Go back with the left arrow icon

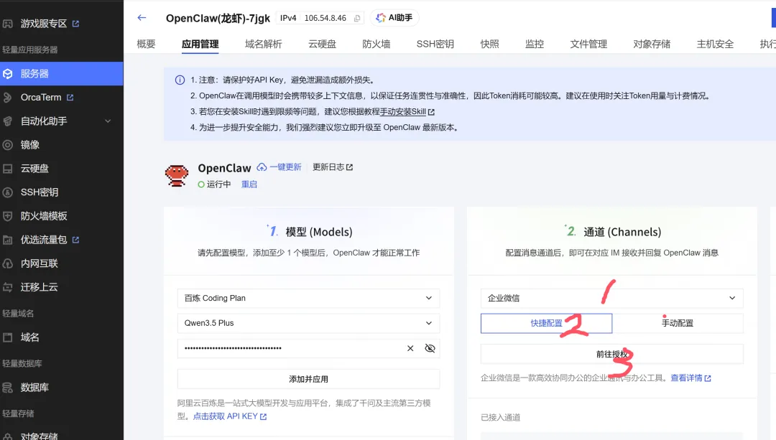point(142,18)
